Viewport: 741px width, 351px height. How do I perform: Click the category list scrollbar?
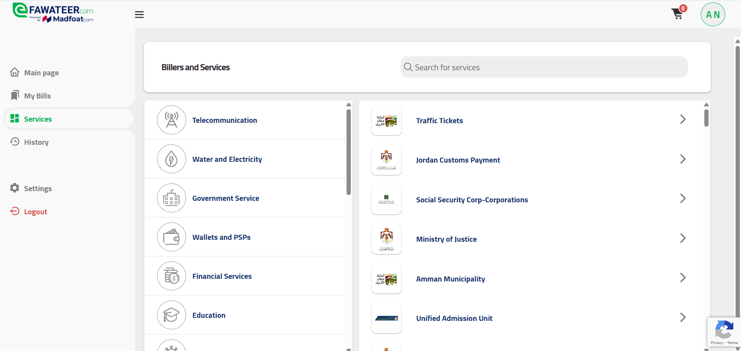[349, 152]
